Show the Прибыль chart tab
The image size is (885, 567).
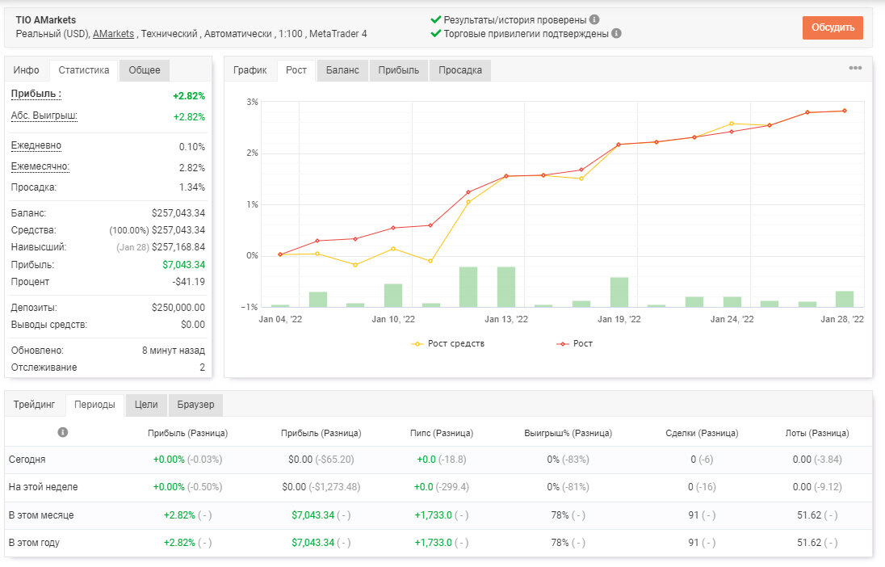point(398,70)
